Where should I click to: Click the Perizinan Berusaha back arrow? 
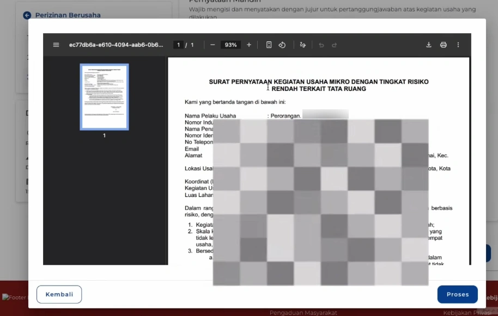point(27,15)
